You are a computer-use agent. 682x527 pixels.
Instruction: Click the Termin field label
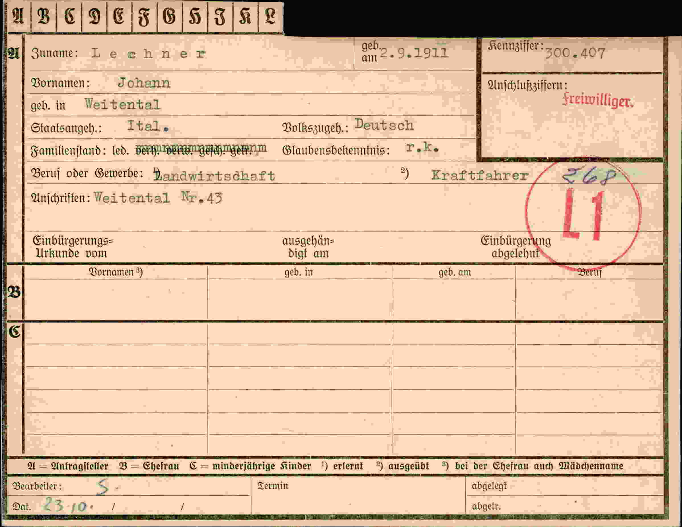(x=273, y=486)
